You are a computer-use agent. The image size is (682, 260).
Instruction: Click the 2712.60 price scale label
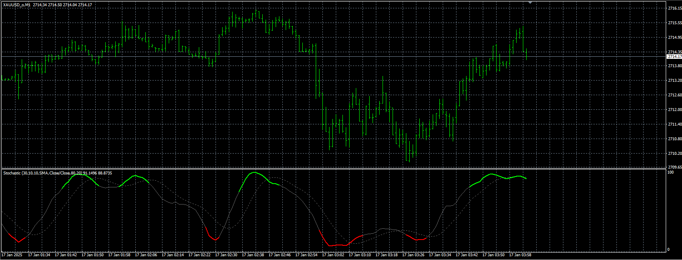(x=674, y=95)
